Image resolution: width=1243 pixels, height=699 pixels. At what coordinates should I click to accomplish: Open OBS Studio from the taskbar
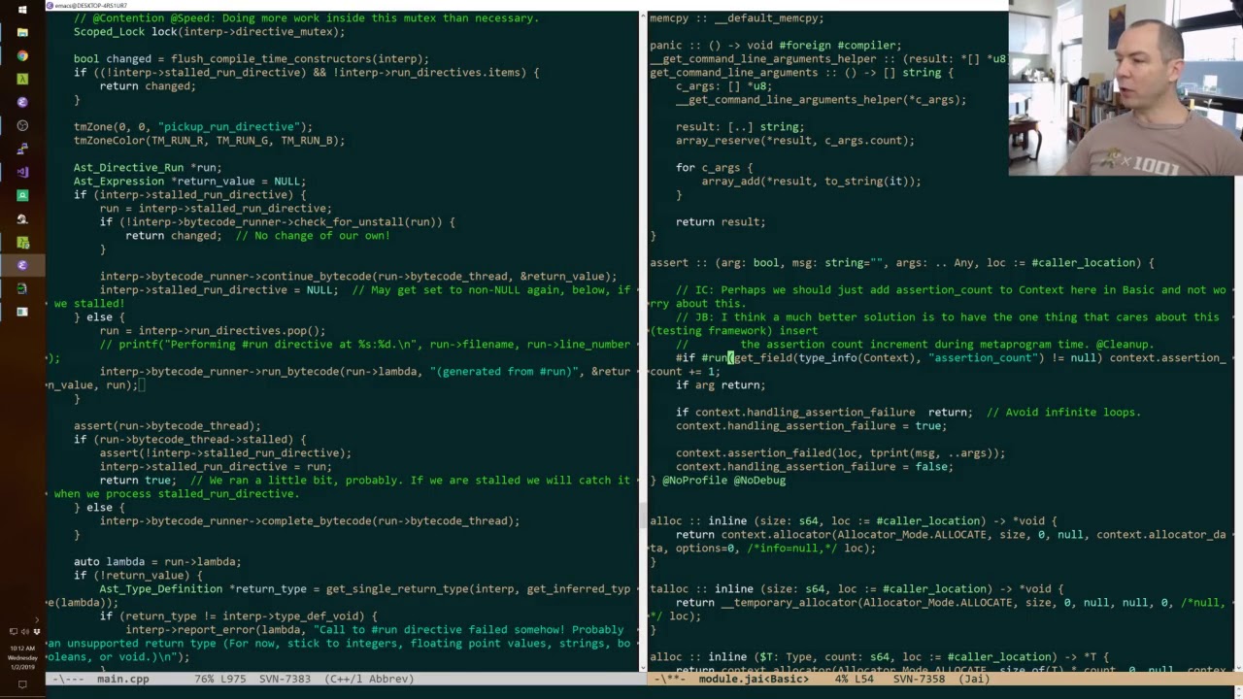pyautogui.click(x=22, y=125)
